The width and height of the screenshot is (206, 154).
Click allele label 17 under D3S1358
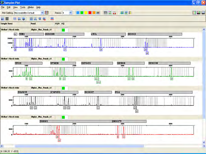tap(65, 50)
